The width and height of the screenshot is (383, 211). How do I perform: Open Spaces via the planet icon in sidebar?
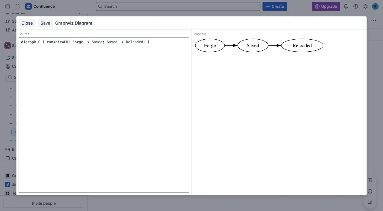pos(8,21)
